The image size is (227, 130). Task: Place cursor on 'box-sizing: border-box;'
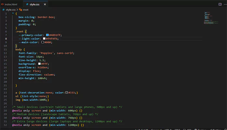pyautogui.click(x=37, y=17)
